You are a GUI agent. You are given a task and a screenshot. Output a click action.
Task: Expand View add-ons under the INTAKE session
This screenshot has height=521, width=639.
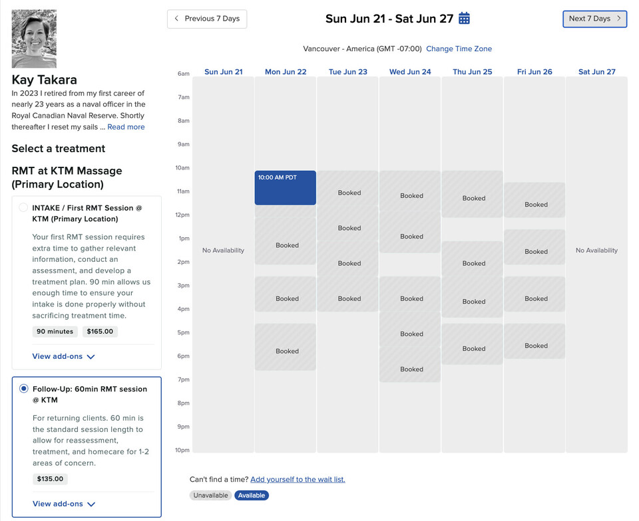(x=64, y=356)
